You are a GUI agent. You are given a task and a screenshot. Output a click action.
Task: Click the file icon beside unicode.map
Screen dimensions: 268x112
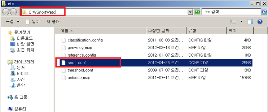click(64, 78)
